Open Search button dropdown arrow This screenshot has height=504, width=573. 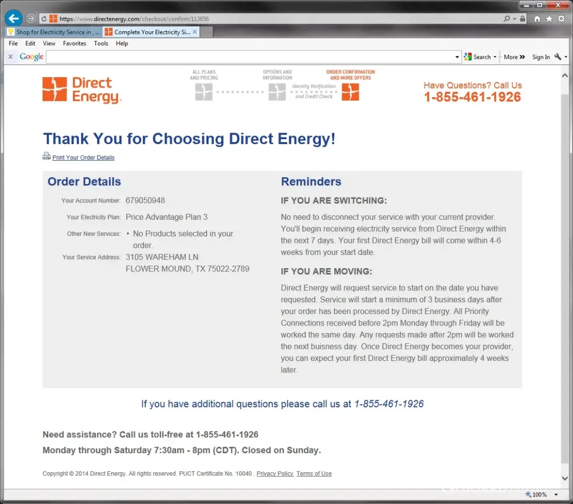click(495, 57)
